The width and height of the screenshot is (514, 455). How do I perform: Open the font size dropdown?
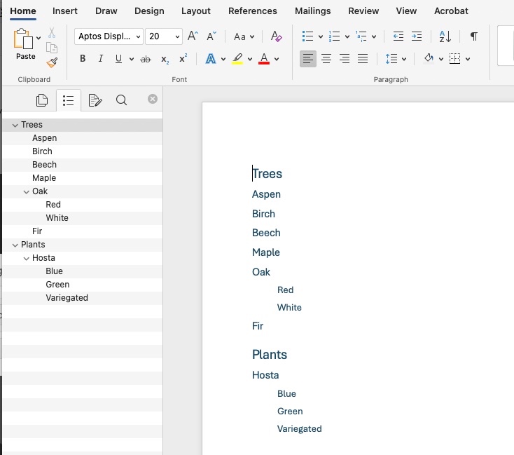click(177, 36)
